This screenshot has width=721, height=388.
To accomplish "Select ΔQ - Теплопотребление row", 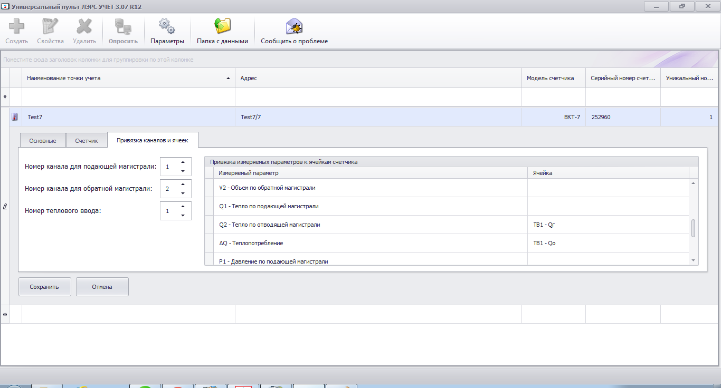I will (x=447, y=243).
